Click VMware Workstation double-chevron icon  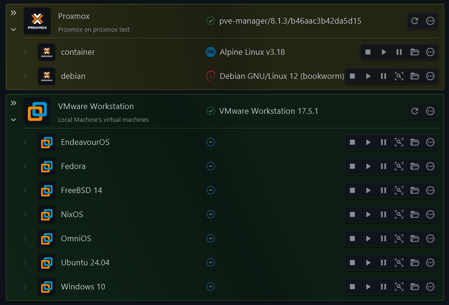point(13,103)
